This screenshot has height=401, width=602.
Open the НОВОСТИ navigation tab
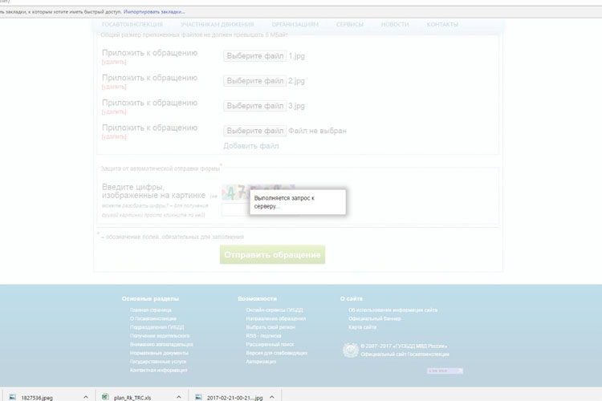coord(395,25)
